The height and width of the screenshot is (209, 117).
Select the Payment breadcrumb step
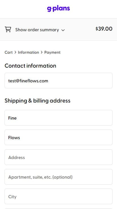(x=52, y=52)
